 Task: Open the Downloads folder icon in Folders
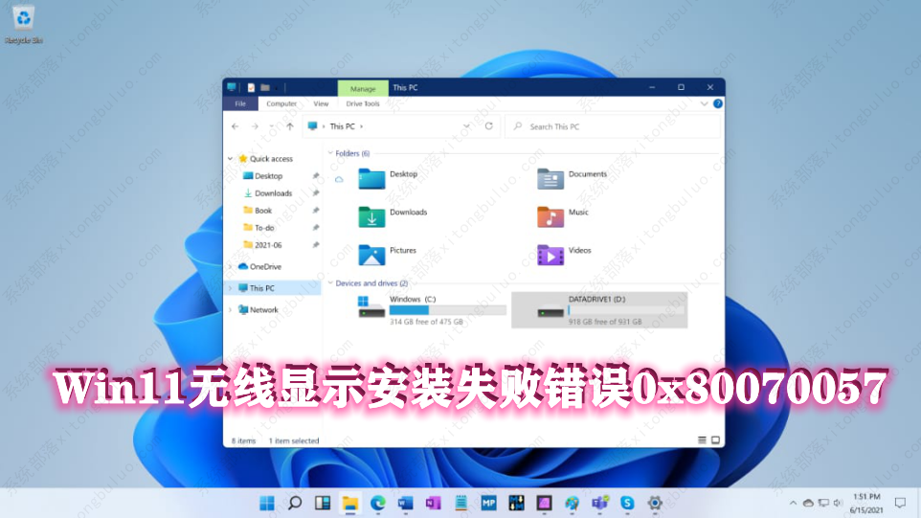point(371,216)
